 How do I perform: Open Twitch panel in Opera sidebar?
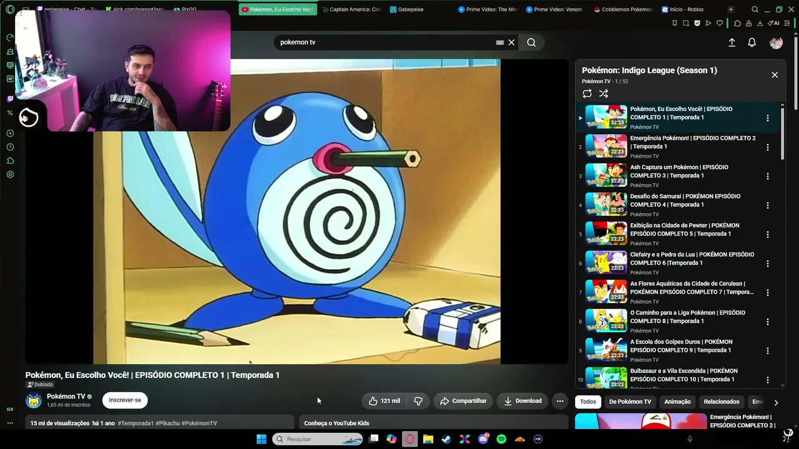coord(10,99)
